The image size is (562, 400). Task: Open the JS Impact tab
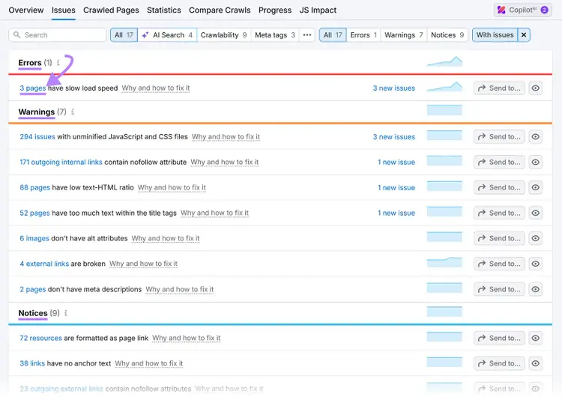[318, 10]
